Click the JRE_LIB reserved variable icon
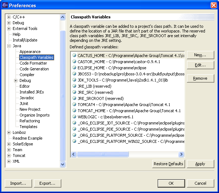Image resolution: width=219 pixels, height=193 pixels. pos(74,86)
